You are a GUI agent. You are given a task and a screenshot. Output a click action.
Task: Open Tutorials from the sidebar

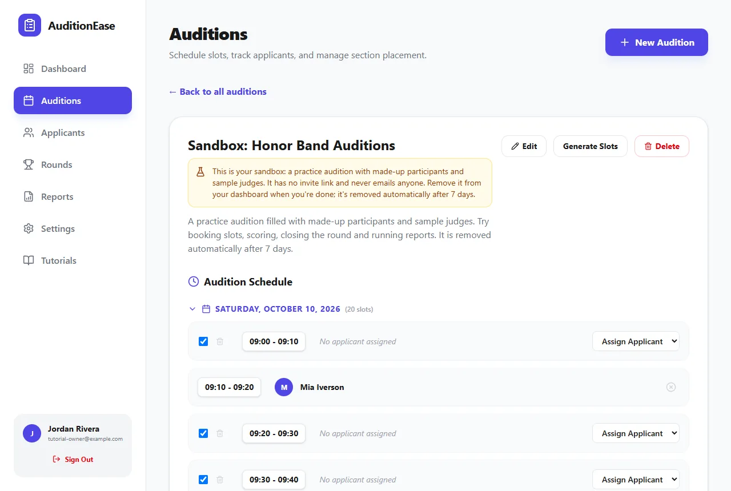(x=73, y=260)
